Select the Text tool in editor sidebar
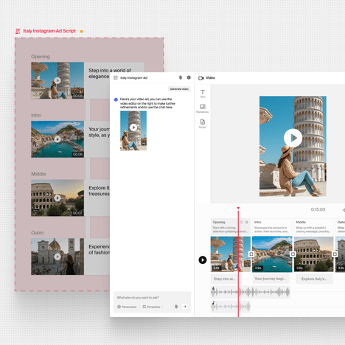 click(x=203, y=94)
